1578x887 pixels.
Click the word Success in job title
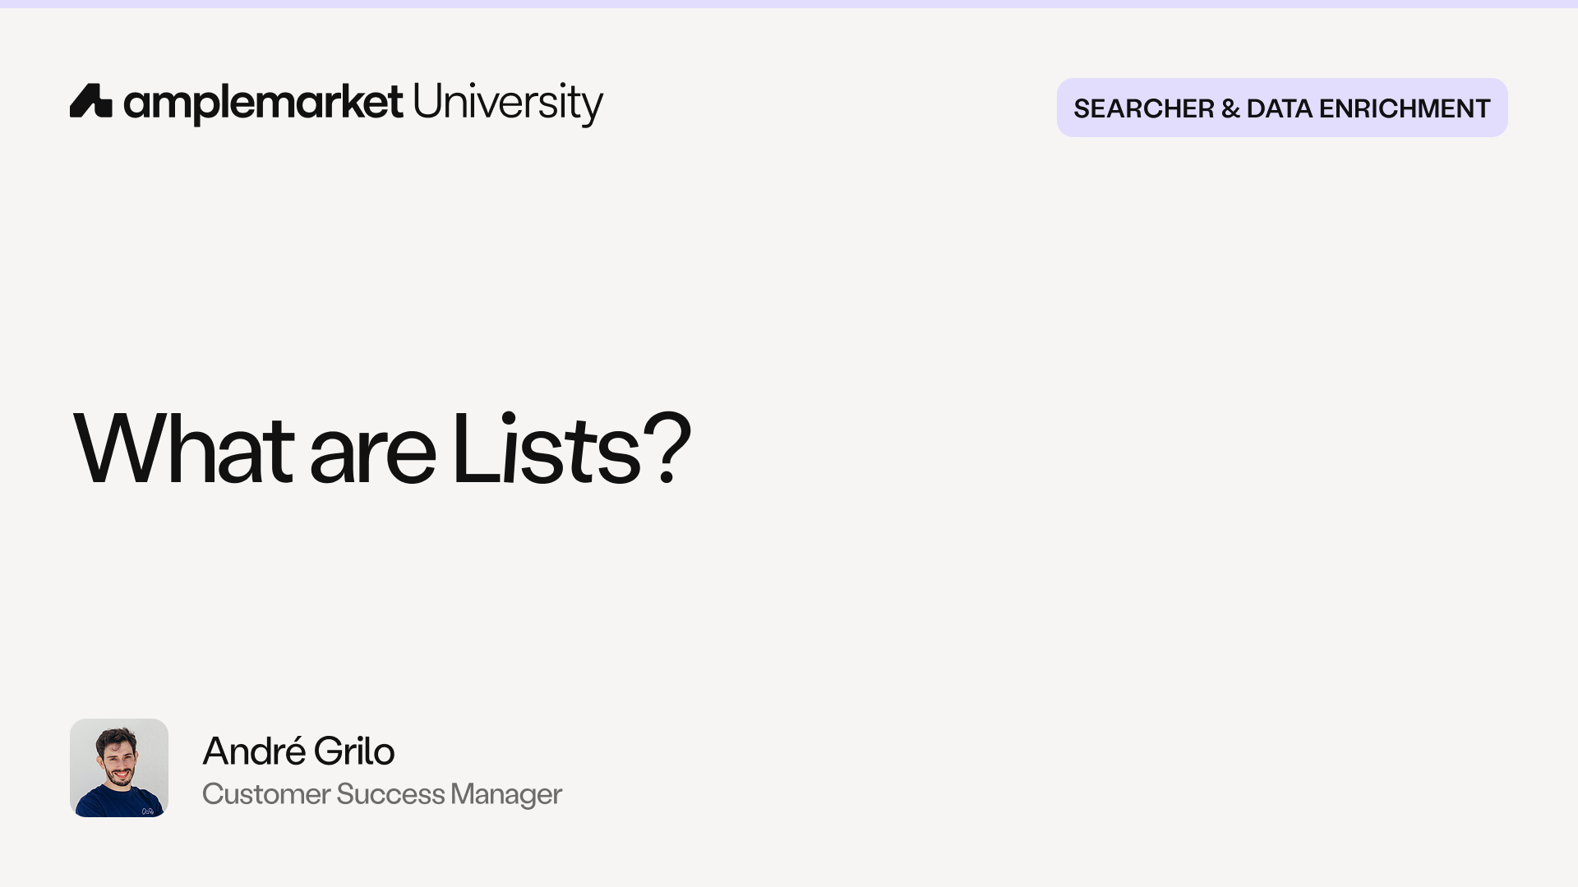[x=390, y=794]
